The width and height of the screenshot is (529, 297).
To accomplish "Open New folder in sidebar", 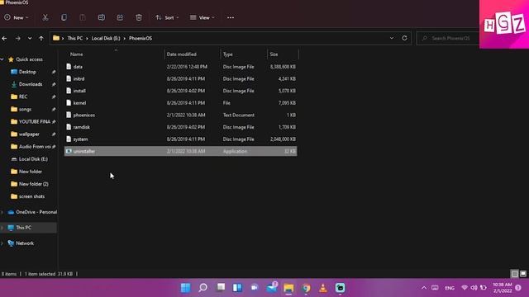I will coord(31,172).
